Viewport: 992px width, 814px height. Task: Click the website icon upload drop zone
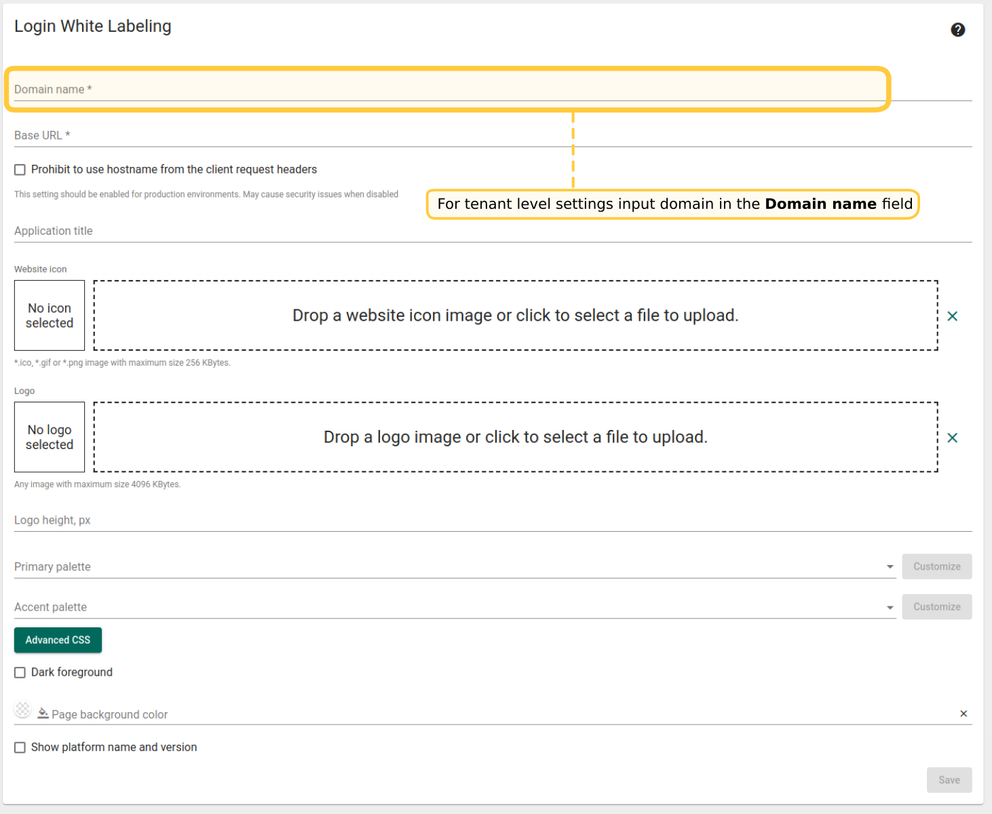coord(516,315)
